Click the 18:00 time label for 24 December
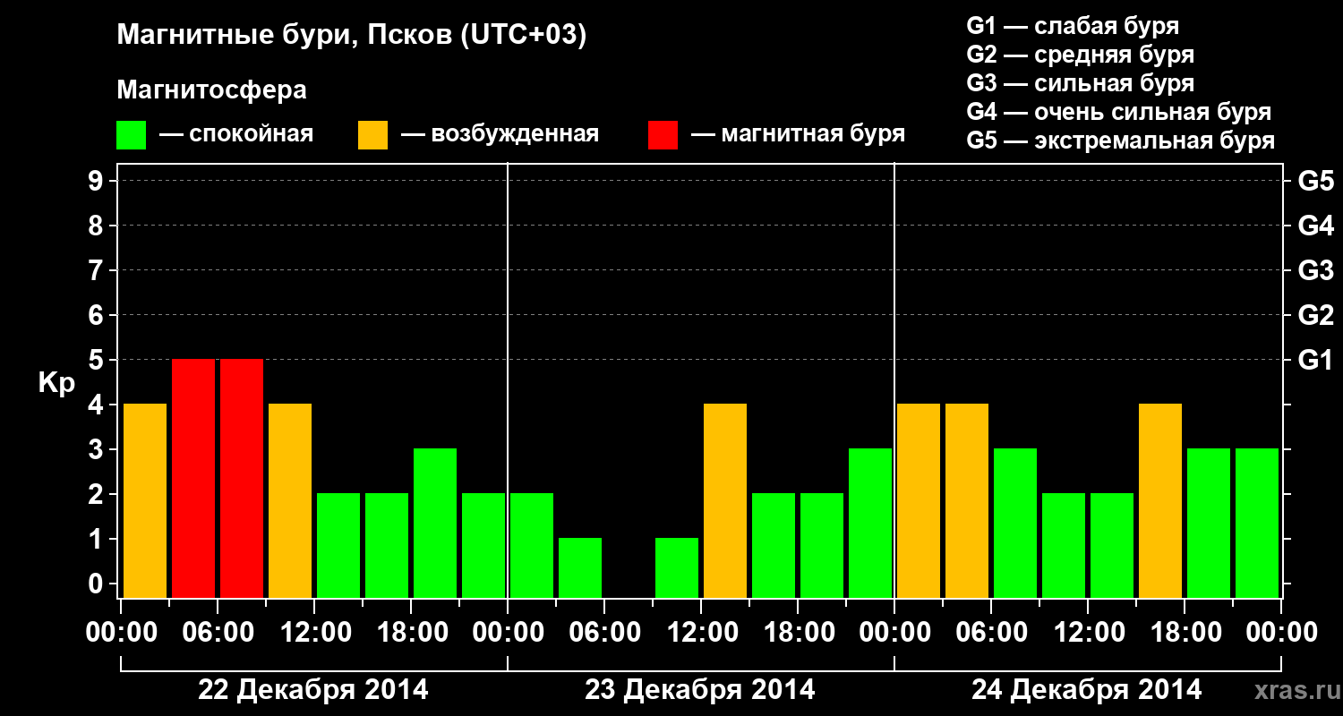This screenshot has height=716, width=1343. [1185, 633]
